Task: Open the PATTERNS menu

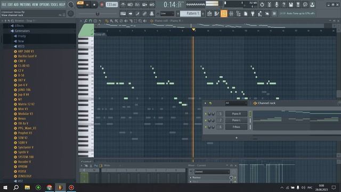Action: click(26, 4)
